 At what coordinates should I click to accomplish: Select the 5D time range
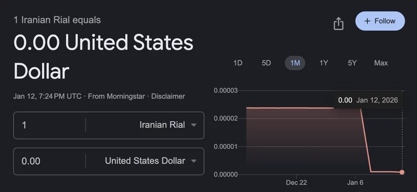click(266, 63)
